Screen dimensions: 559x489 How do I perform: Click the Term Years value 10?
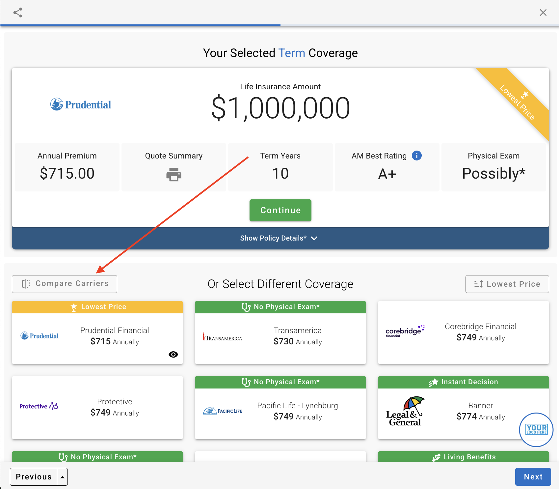click(280, 173)
